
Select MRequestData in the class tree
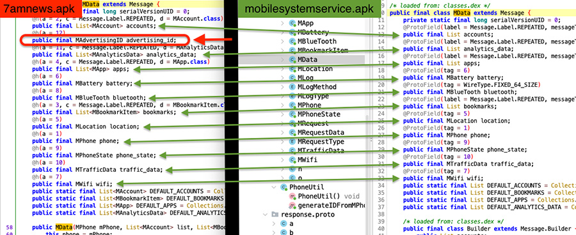(321, 132)
